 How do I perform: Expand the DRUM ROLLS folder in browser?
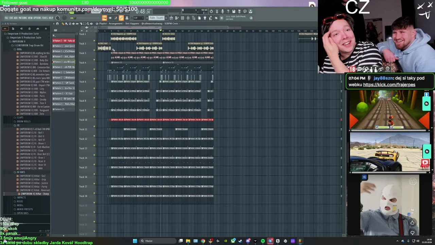tap(23, 121)
